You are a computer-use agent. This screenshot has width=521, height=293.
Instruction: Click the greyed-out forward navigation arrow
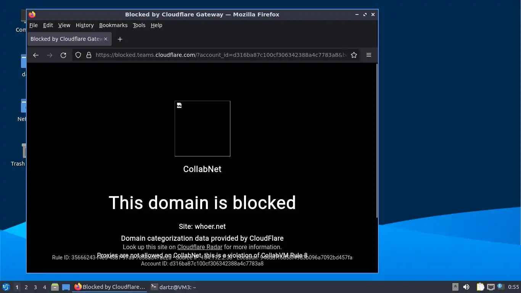[x=50, y=55]
